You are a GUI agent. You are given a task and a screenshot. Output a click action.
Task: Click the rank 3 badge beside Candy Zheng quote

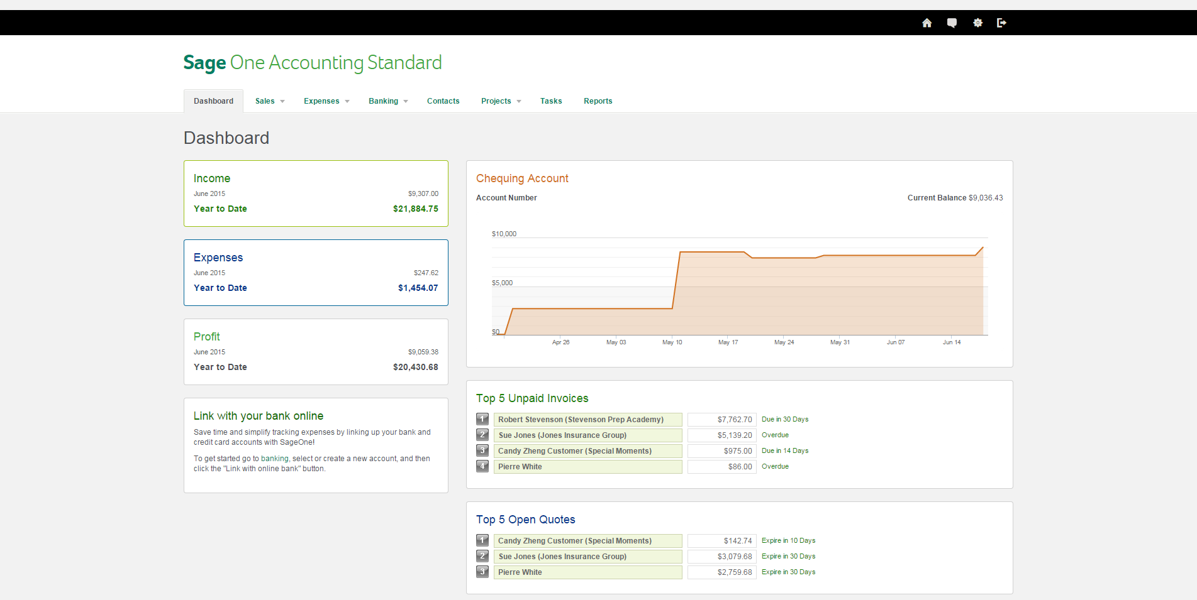482,572
